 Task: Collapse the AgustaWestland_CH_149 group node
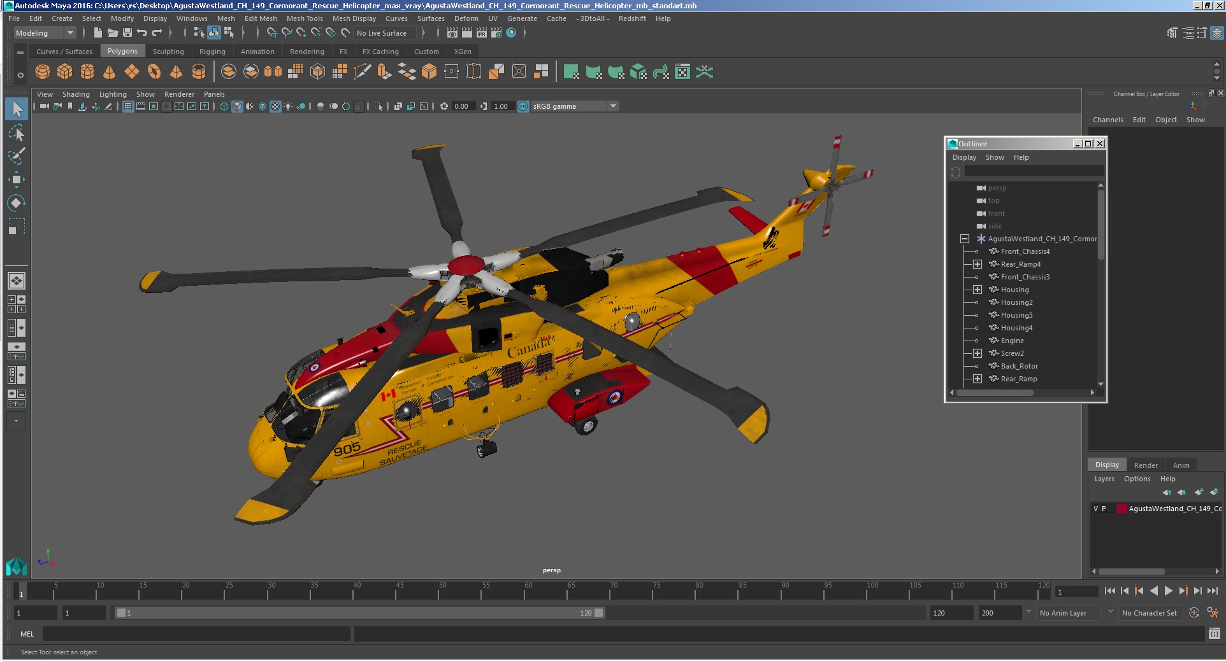[x=965, y=239]
